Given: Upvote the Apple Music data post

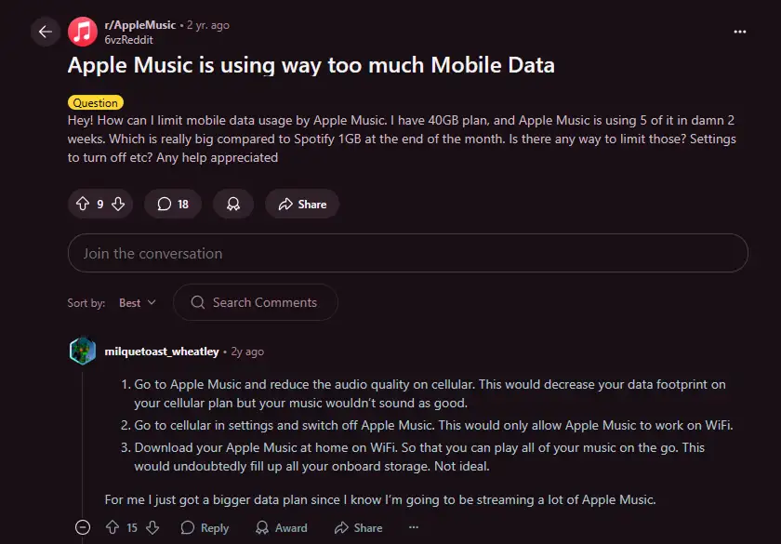Looking at the screenshot, I should (81, 204).
